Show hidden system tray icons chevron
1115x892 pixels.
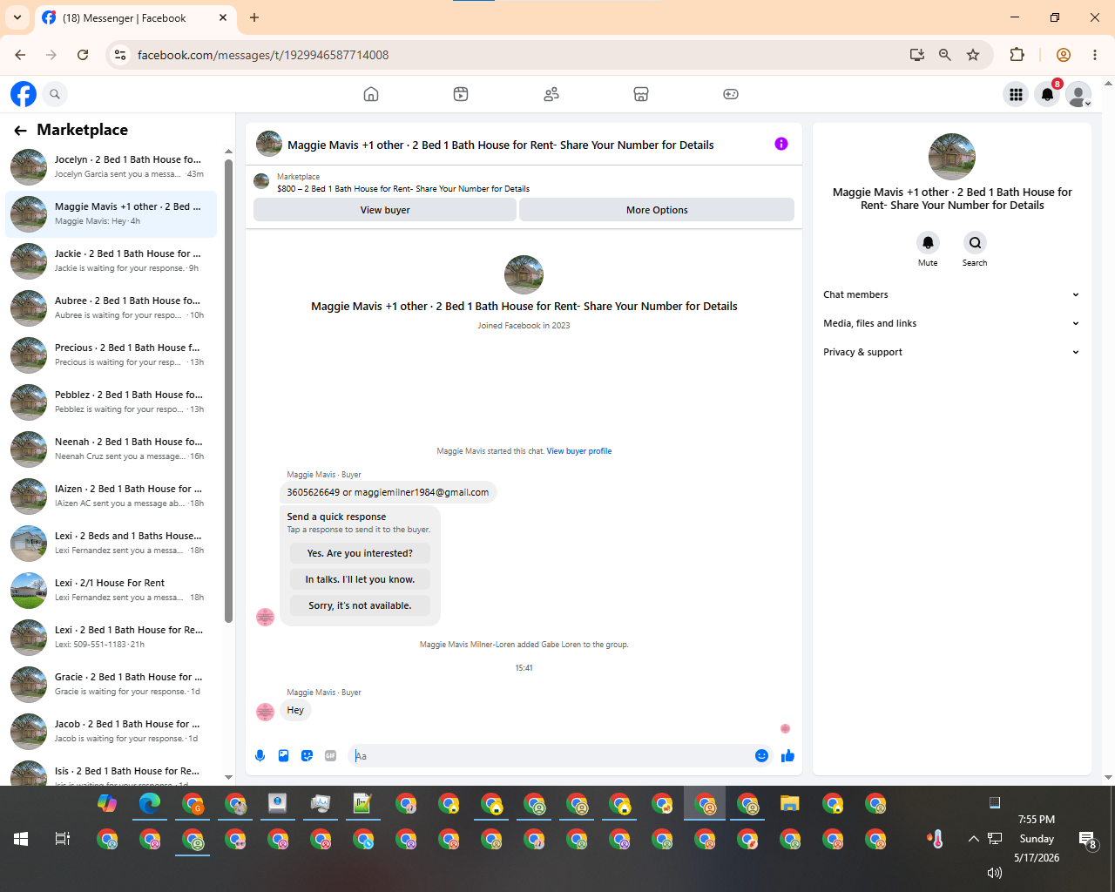coord(973,839)
